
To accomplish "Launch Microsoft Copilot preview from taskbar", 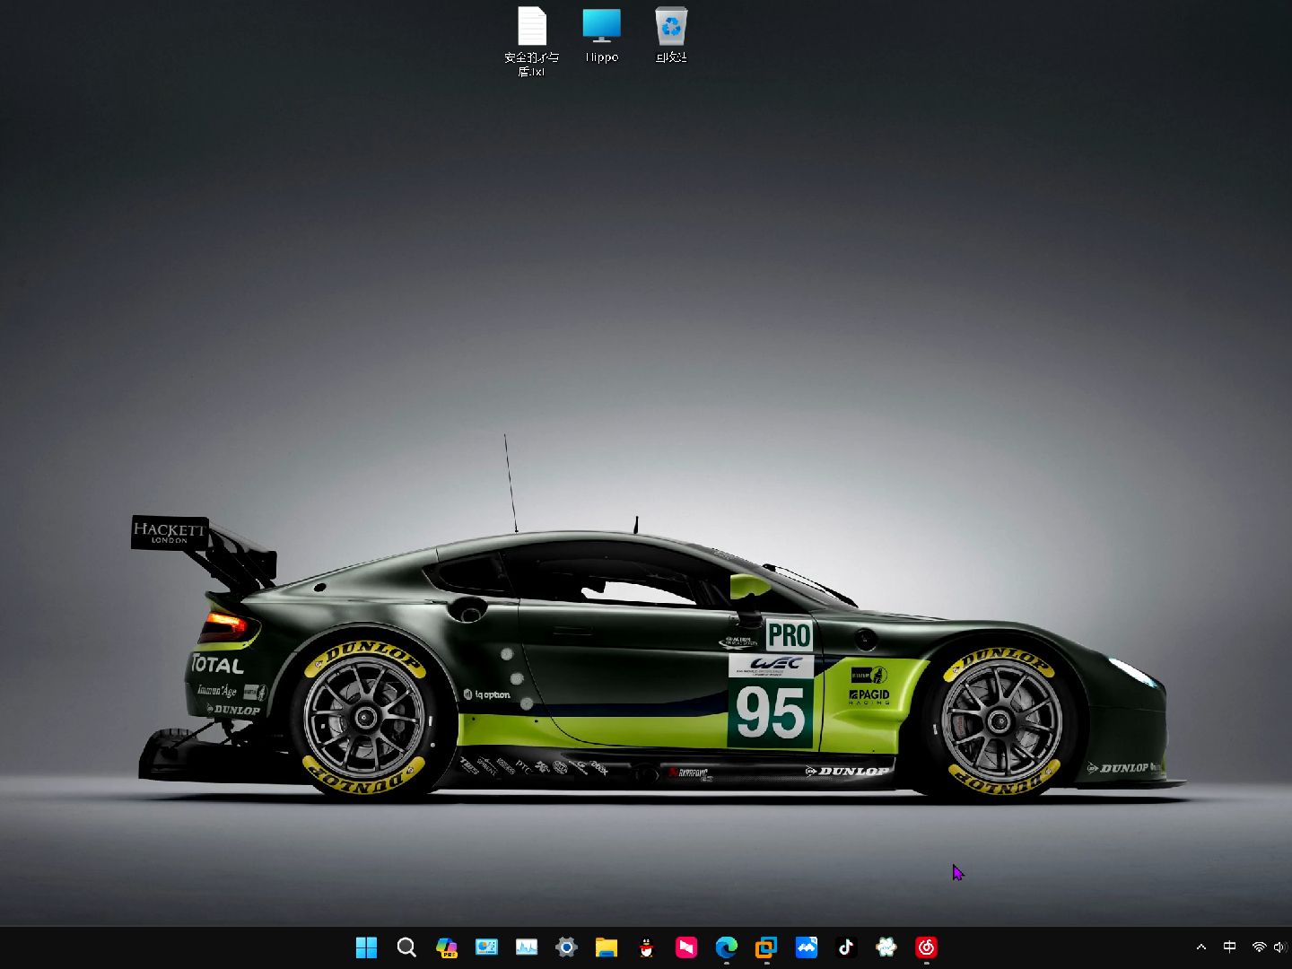I will [446, 947].
